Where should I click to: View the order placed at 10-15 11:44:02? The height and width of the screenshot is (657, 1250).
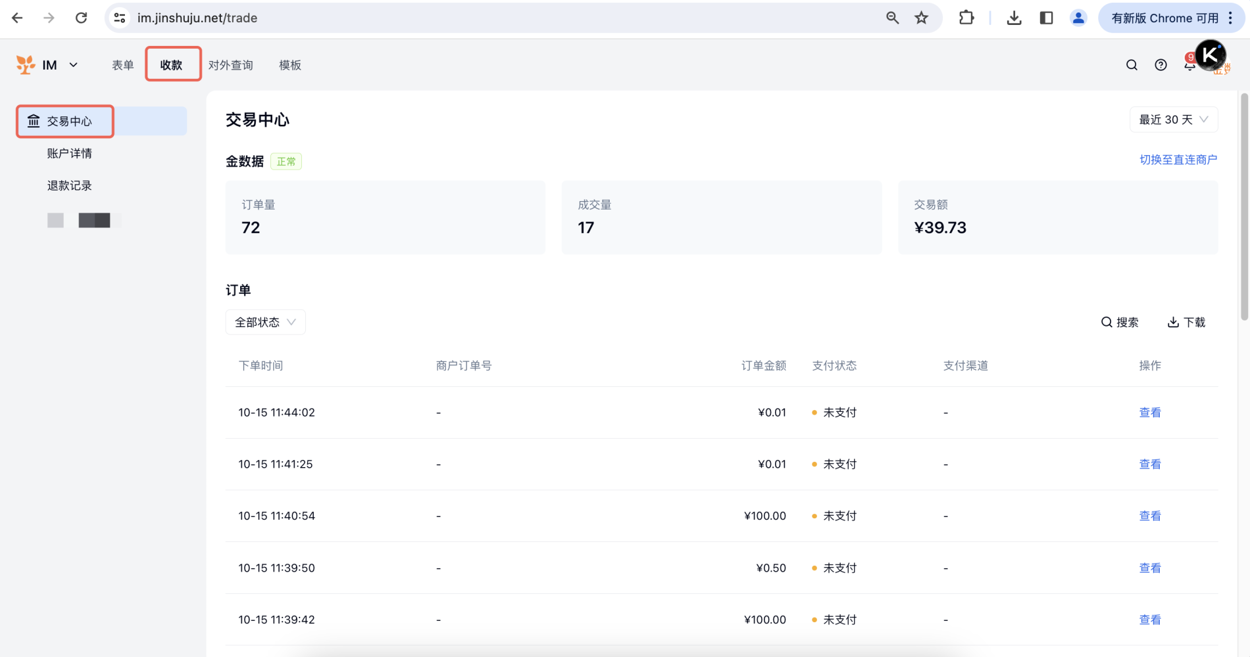tap(1149, 413)
